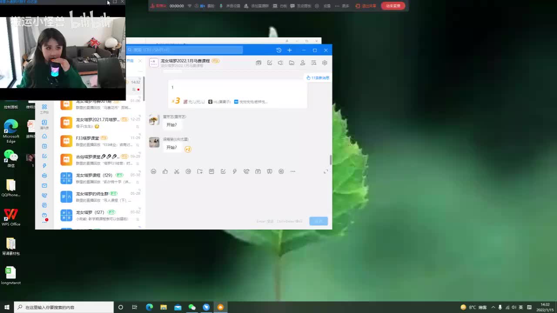The image size is (557, 313).
Task: Click the calendar icon in chat toolbar
Action: pos(211,172)
